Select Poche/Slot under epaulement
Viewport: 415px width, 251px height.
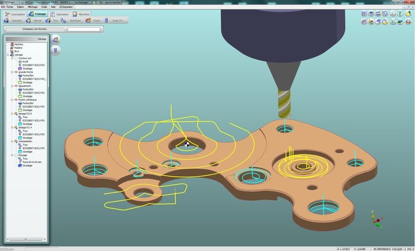tap(25, 89)
